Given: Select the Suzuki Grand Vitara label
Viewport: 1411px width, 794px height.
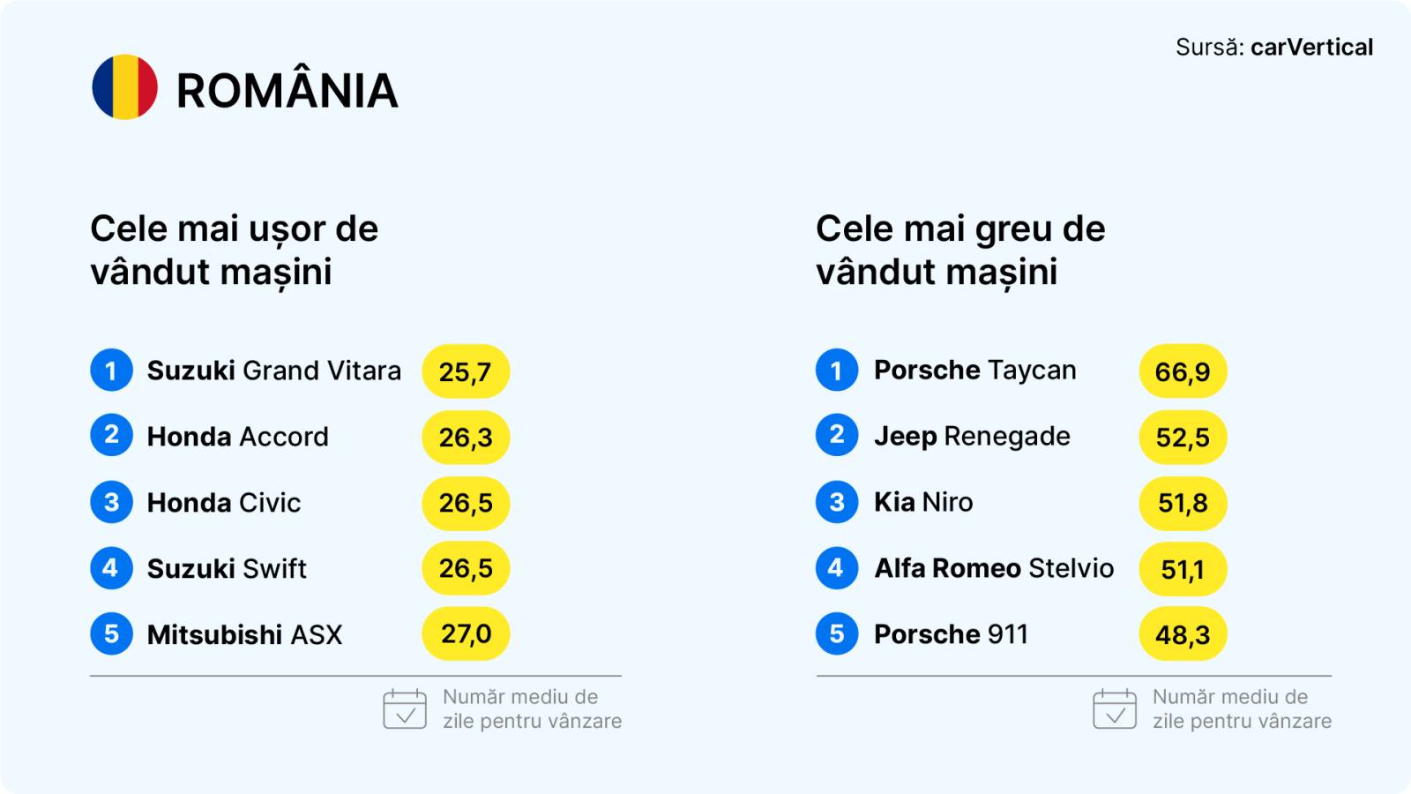Looking at the screenshot, I should point(273,371).
